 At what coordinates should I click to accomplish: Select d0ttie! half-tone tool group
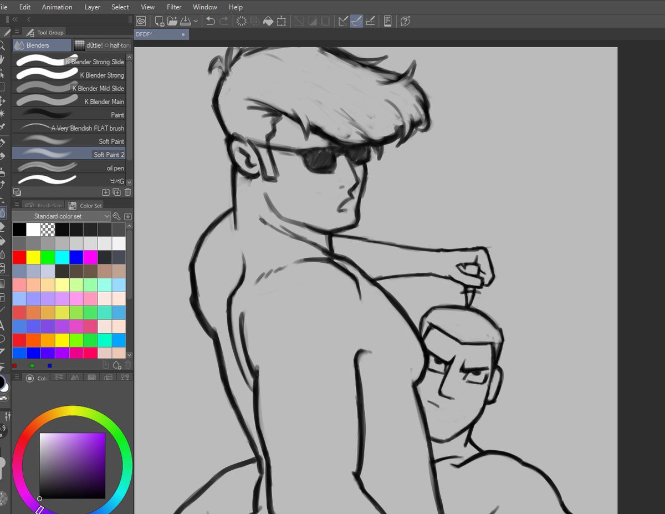[x=103, y=45]
